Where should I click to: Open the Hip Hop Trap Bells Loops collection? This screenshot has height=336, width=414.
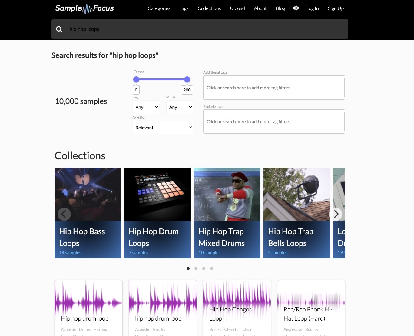(296, 213)
